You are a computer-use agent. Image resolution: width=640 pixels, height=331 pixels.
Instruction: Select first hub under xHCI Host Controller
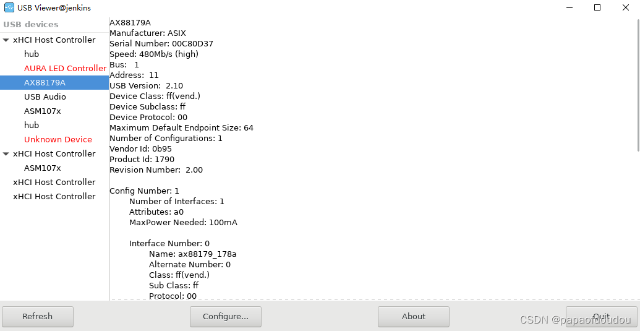tap(32, 54)
